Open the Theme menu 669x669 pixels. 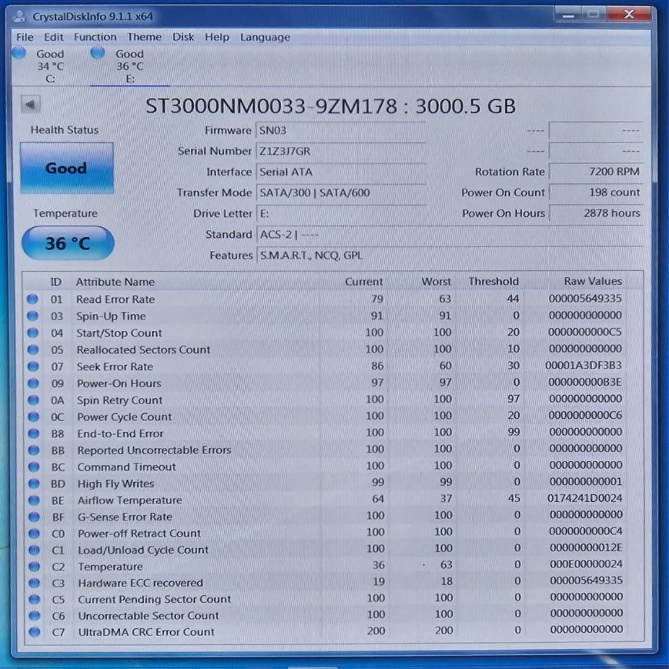(x=144, y=37)
